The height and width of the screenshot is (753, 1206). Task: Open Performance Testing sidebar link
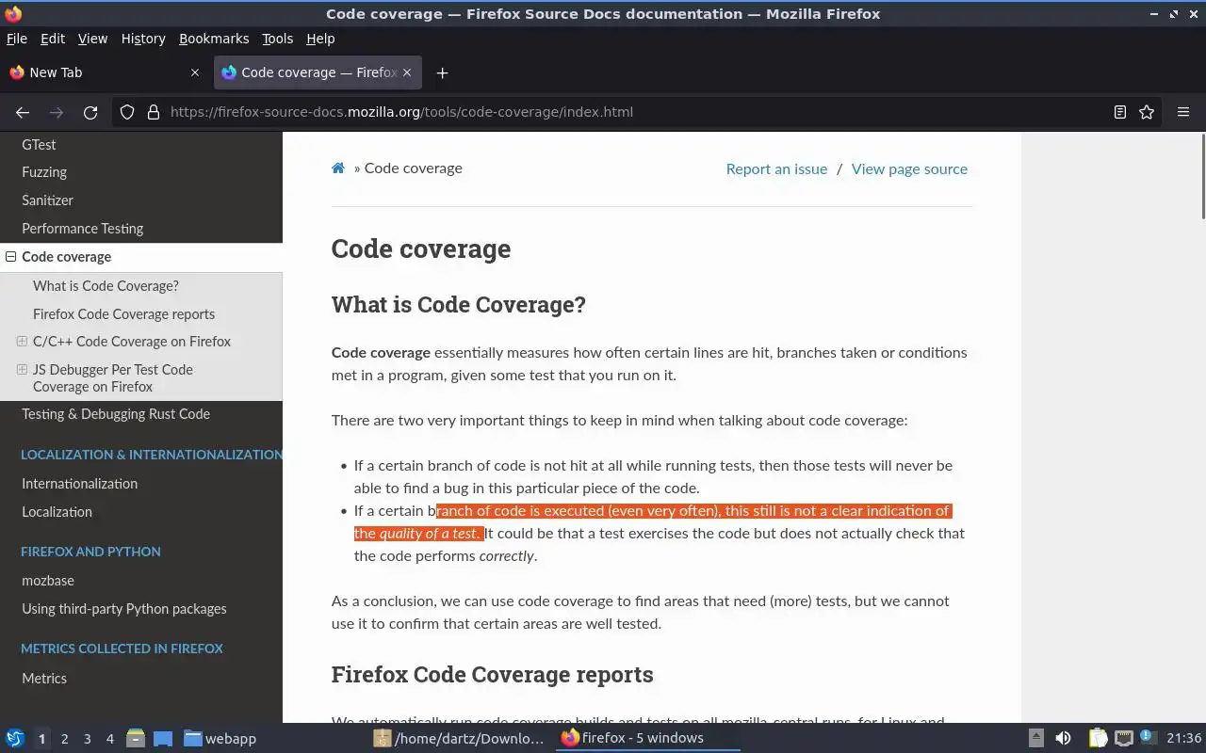coord(83,229)
